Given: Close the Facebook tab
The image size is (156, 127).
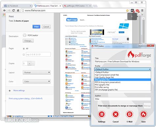Looking at the screenshot, I should (30, 6).
